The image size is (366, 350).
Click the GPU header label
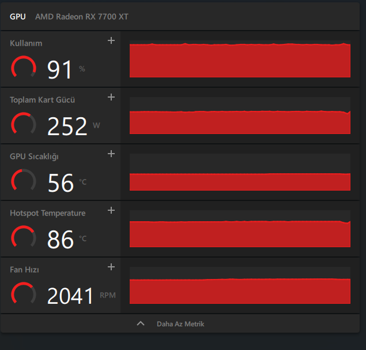18,17
